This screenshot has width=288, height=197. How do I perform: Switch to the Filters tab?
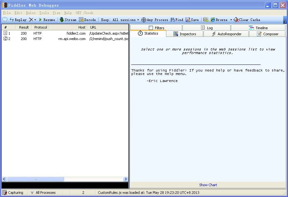tap(156, 28)
